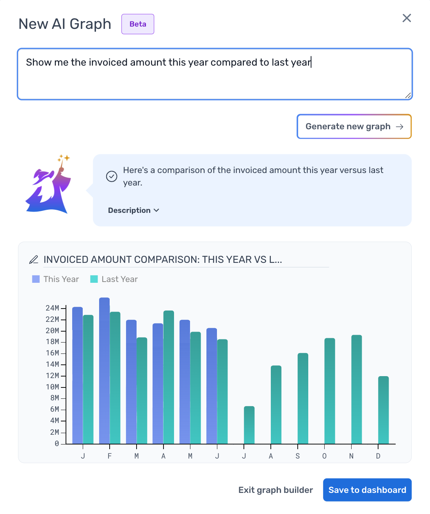430x514 pixels.
Task: Click into the prompt text area
Action: [x=215, y=74]
